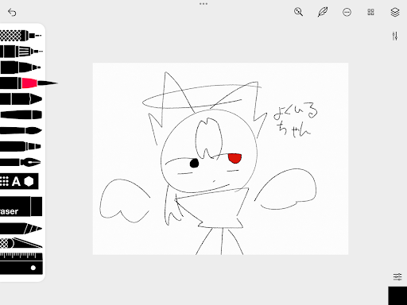Viewport: 407px width, 305px height.
Task: Select the chisel-tip marker tool
Action: [x=21, y=99]
